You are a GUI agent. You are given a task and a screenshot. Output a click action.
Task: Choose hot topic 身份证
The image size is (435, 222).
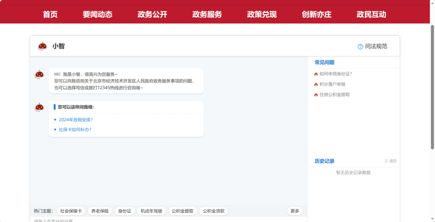[124, 211]
